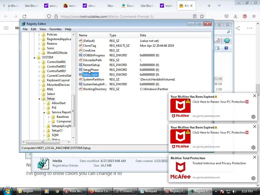Open Vista Ski taskbar button
Image resolution: width=260 pixels, height=195 pixels.
point(75,191)
